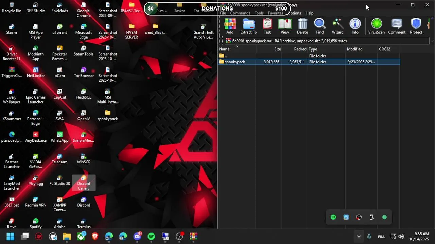Show archive Info
This screenshot has height=244, width=435.
[x=355, y=26]
